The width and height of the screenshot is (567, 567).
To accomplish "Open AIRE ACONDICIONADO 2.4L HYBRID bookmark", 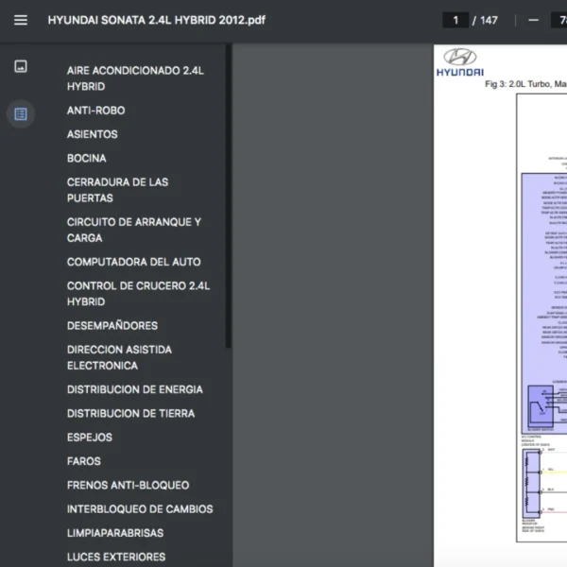I will click(x=135, y=77).
